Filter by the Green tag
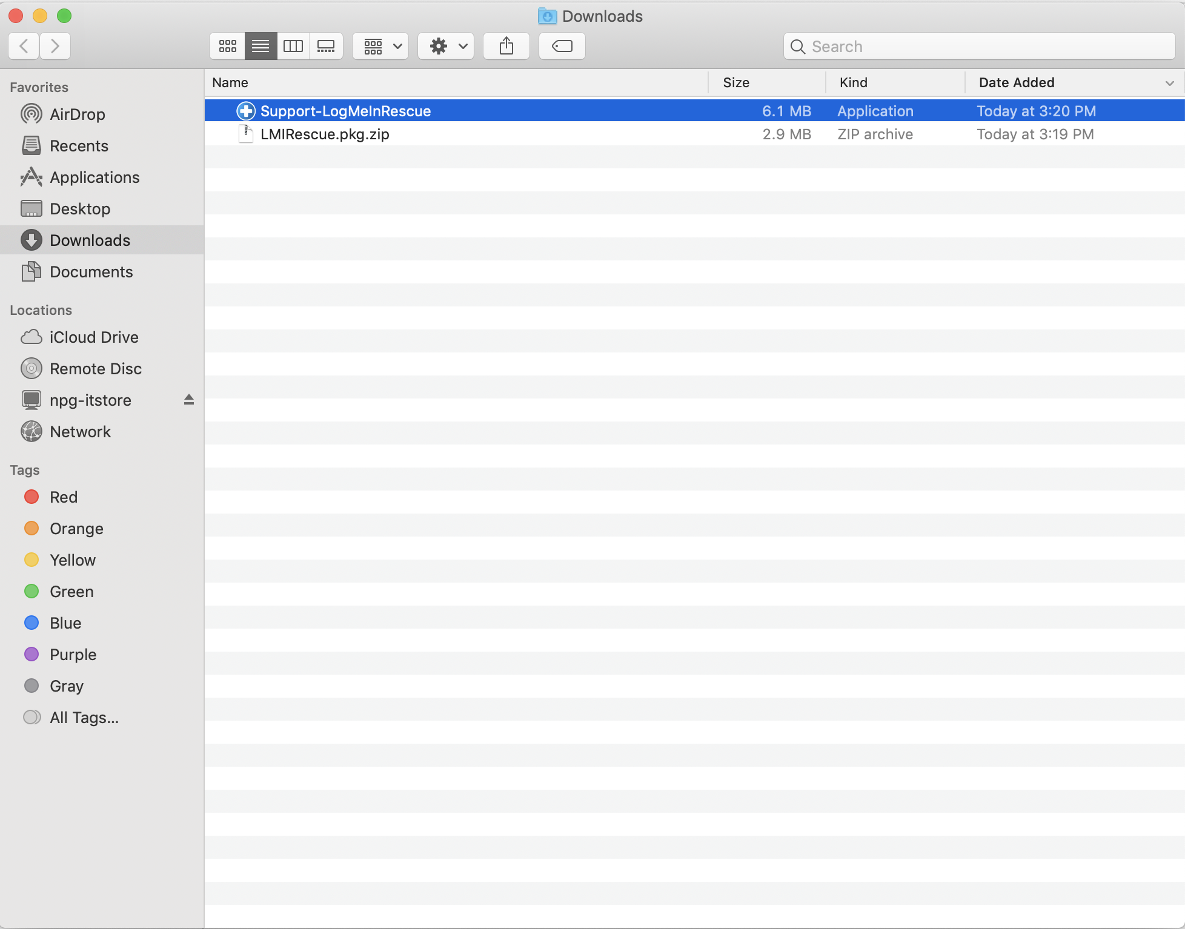 [x=102, y=591]
